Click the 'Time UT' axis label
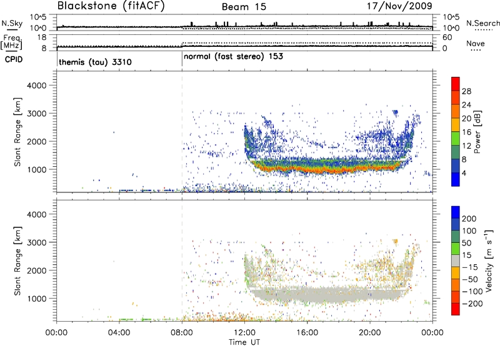Image resolution: width=500 pixels, height=346 pixels. 244,342
